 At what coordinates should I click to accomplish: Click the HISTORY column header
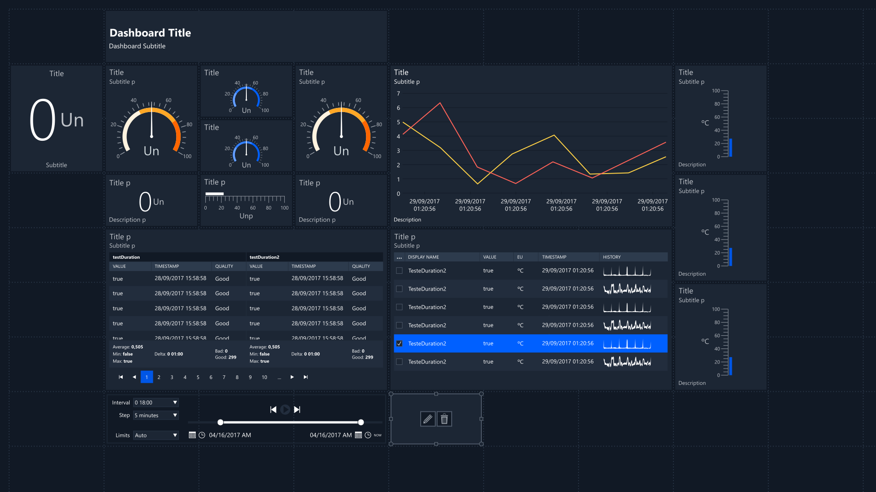[x=611, y=257]
